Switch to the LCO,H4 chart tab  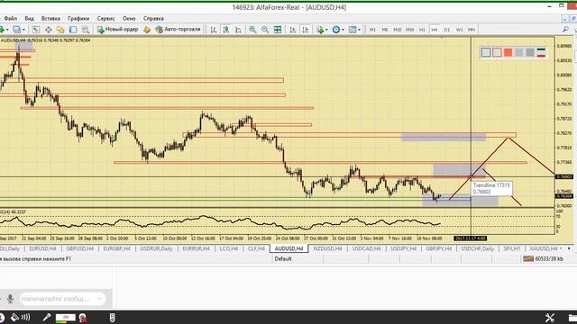[228, 248]
